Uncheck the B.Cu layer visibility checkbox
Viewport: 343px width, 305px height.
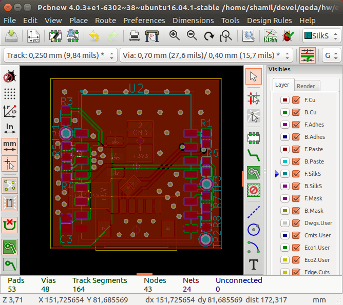coord(296,112)
